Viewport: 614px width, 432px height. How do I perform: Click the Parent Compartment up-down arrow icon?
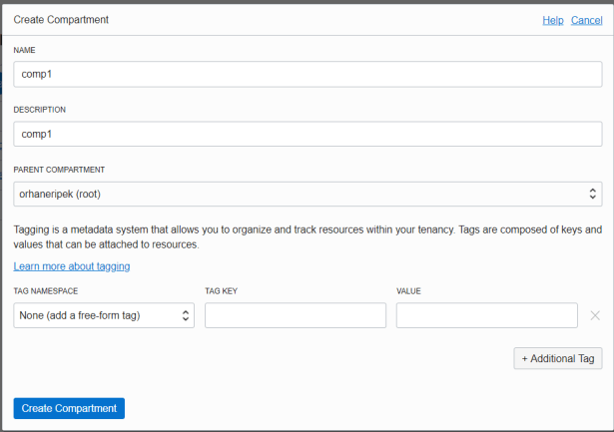tap(591, 194)
